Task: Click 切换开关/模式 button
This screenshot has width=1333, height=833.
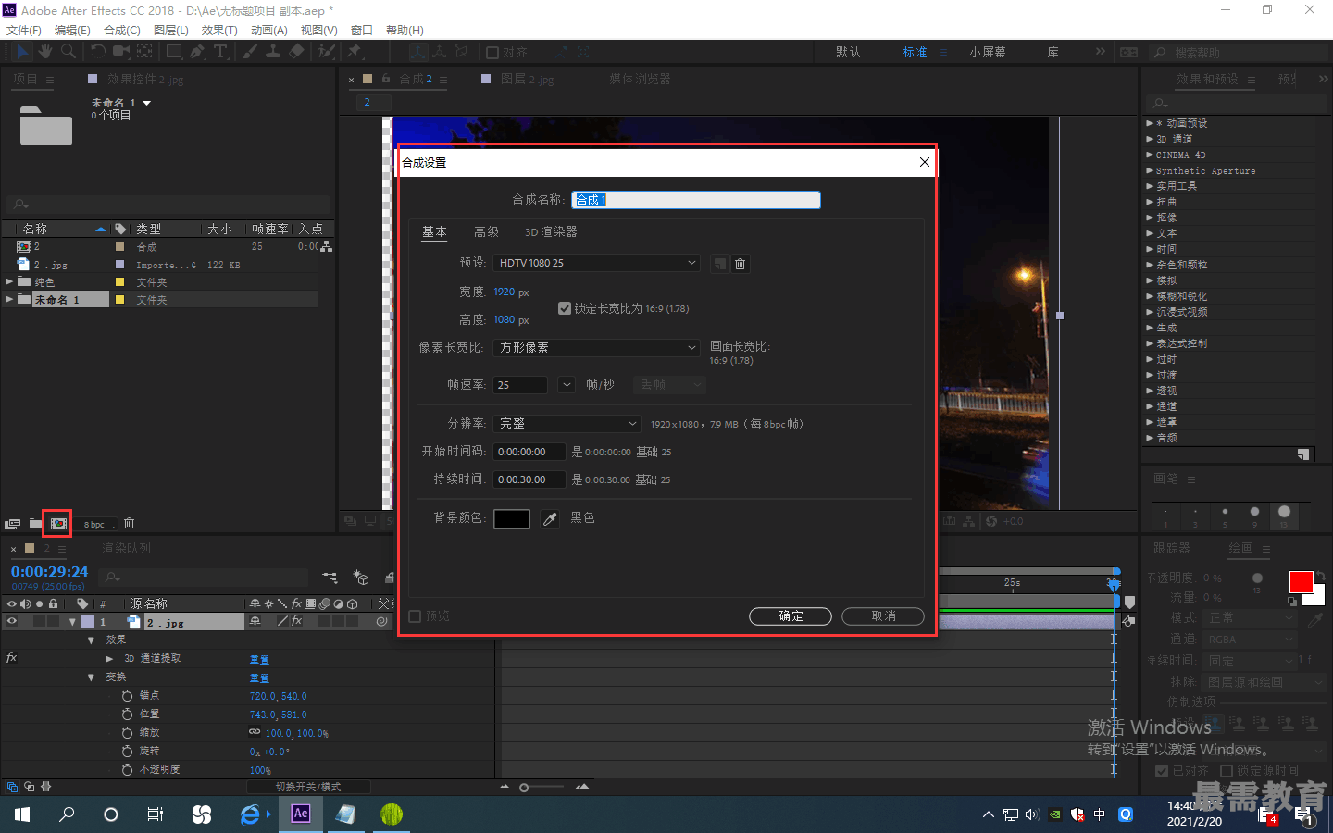Action: click(308, 787)
